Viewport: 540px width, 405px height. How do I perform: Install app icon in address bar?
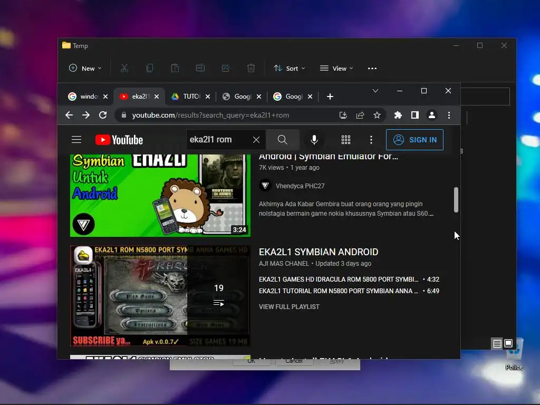pos(343,115)
